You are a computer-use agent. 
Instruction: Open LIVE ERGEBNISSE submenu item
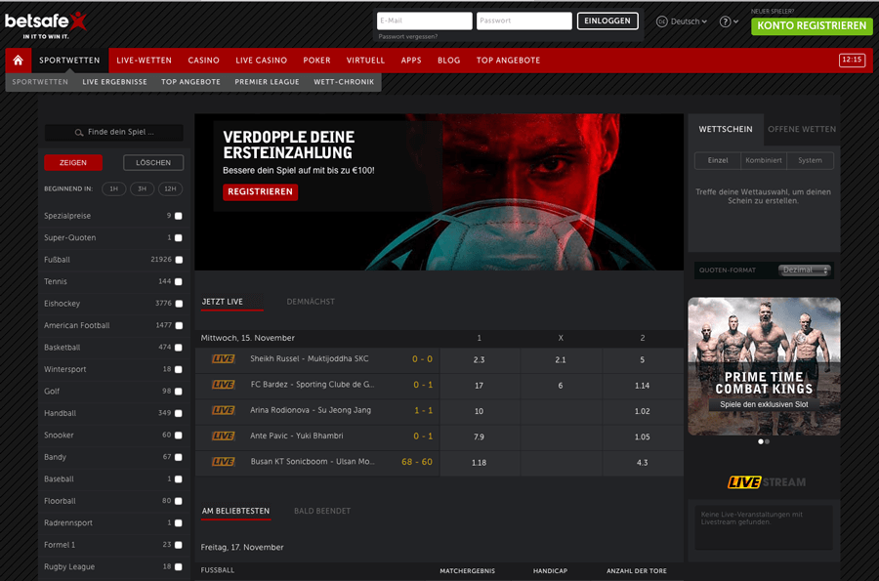click(x=114, y=82)
